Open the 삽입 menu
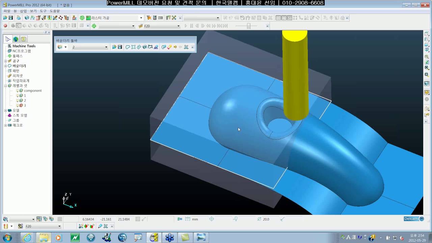The width and height of the screenshot is (432, 243). coord(23,11)
